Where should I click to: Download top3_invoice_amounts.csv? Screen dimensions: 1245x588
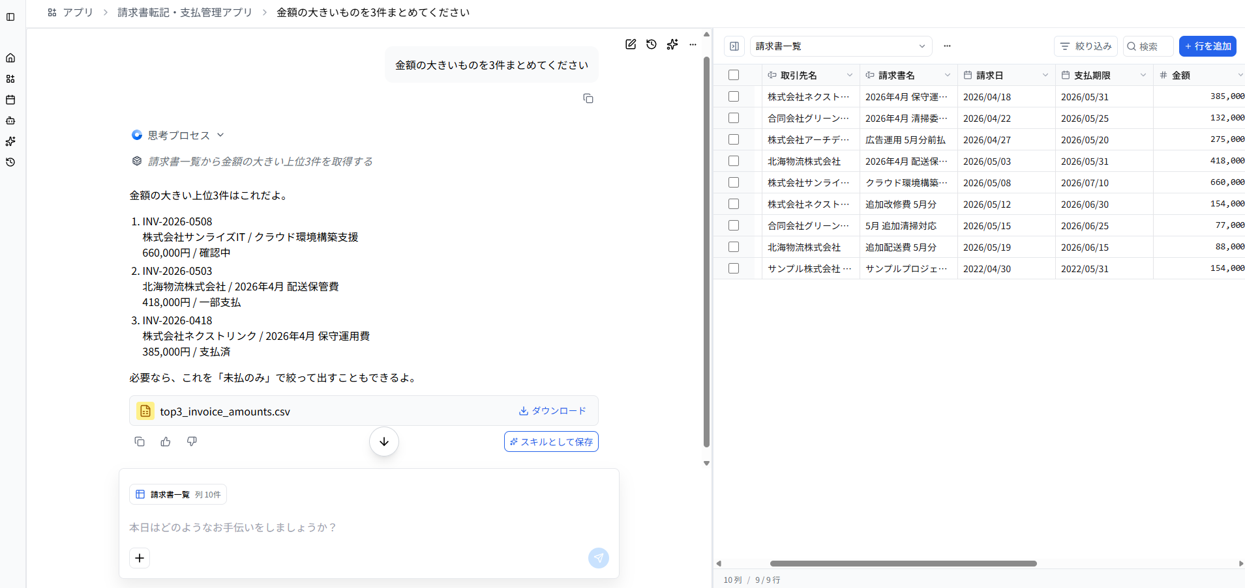(552, 411)
